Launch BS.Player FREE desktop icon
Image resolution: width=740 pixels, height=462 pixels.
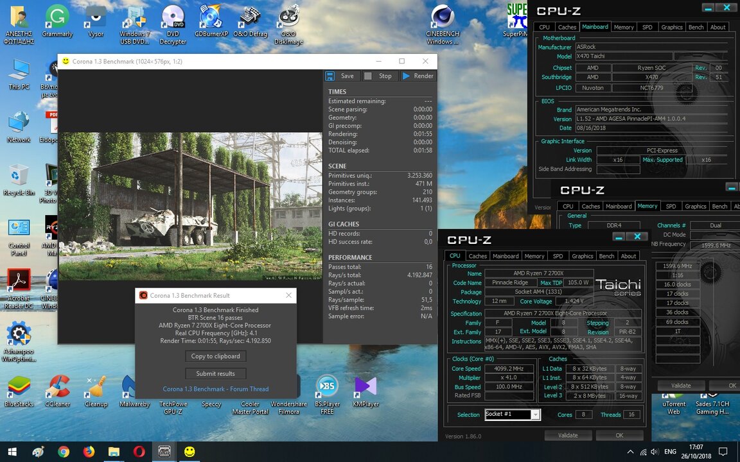(x=327, y=395)
